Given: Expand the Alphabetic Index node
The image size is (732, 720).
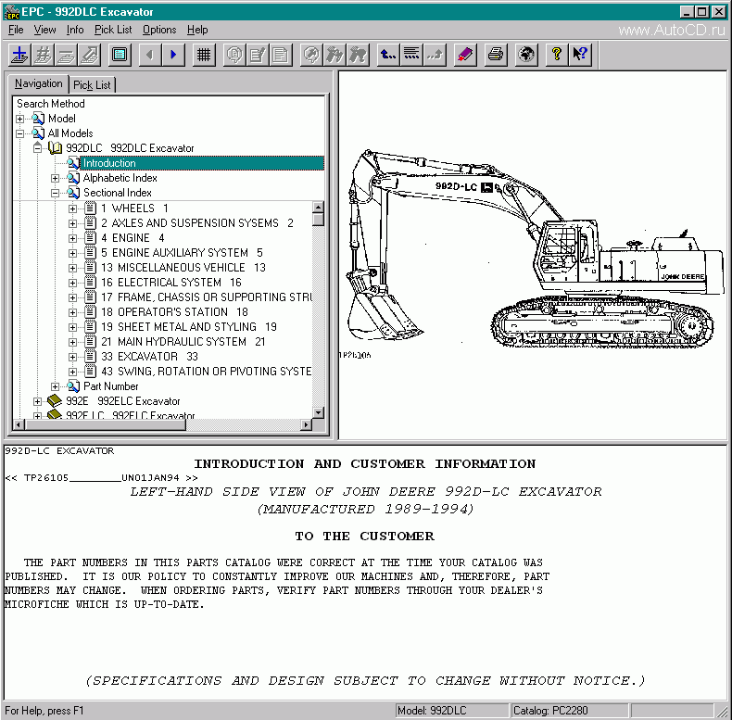Looking at the screenshot, I should tap(55, 178).
